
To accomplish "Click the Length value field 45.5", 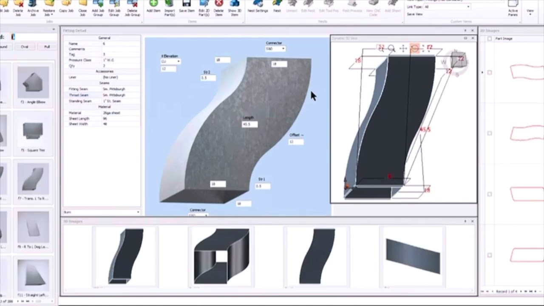I will [x=249, y=124].
